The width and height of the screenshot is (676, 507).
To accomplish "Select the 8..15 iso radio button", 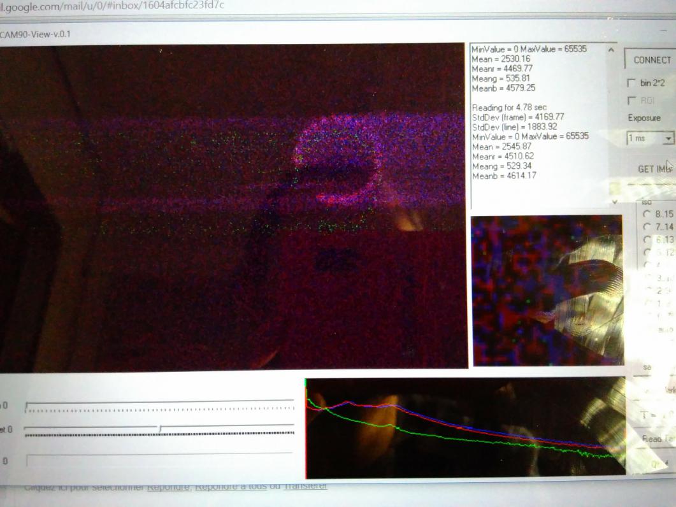I will [x=647, y=214].
